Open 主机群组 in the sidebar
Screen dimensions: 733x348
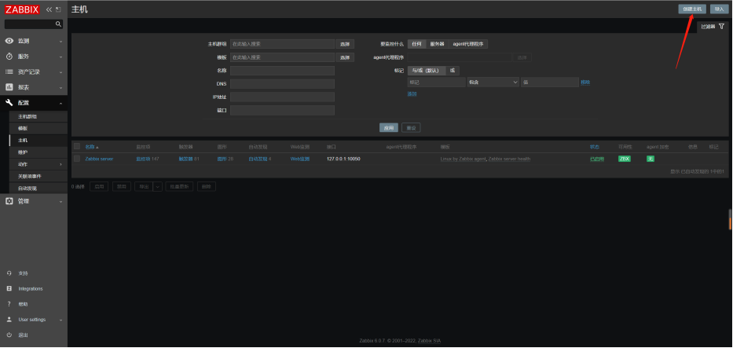[x=27, y=116]
